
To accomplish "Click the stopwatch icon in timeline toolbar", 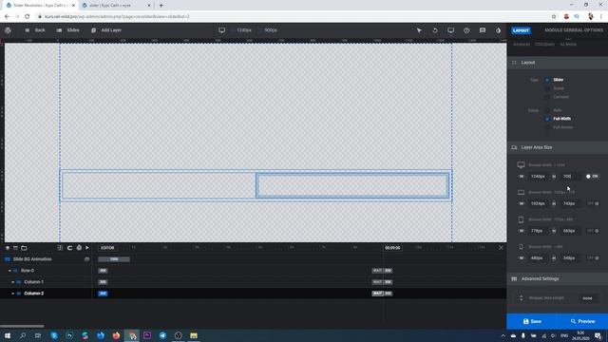I will [x=79, y=248].
